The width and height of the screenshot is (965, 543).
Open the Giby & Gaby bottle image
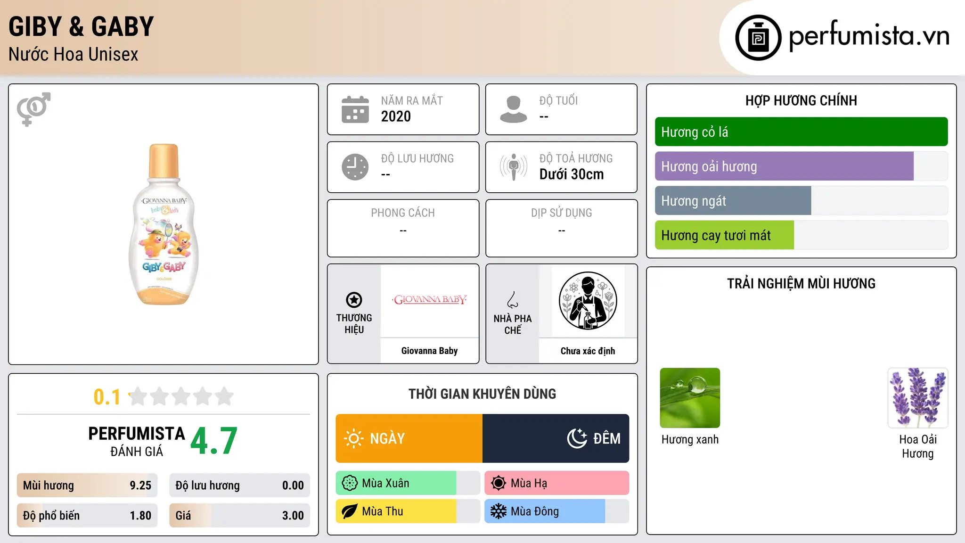tap(164, 224)
